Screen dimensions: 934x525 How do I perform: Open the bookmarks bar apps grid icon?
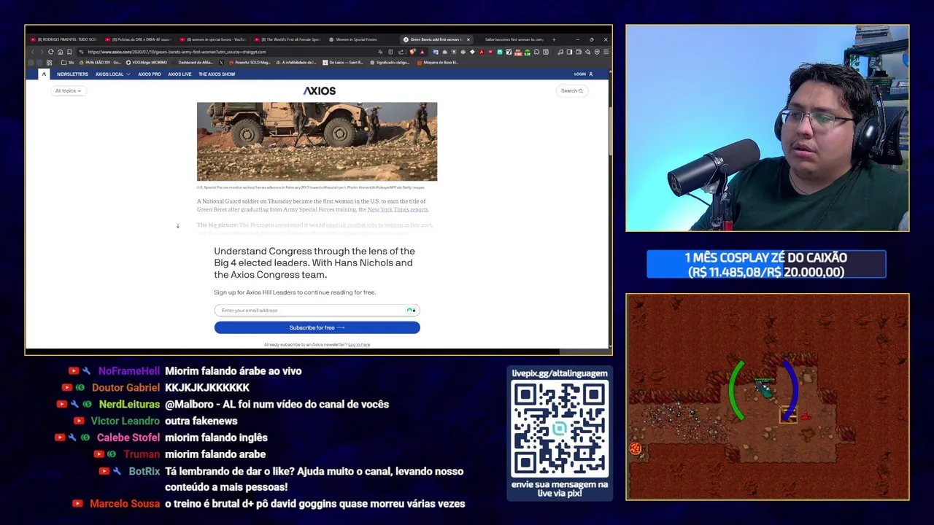[49, 63]
